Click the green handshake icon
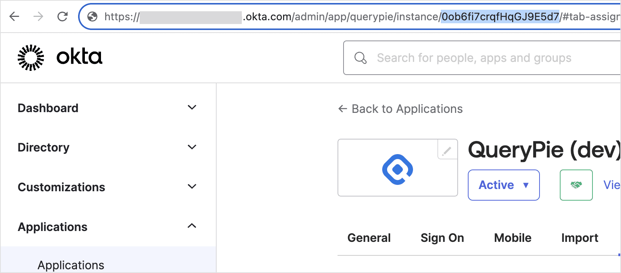The width and height of the screenshot is (621, 273). coord(576,185)
